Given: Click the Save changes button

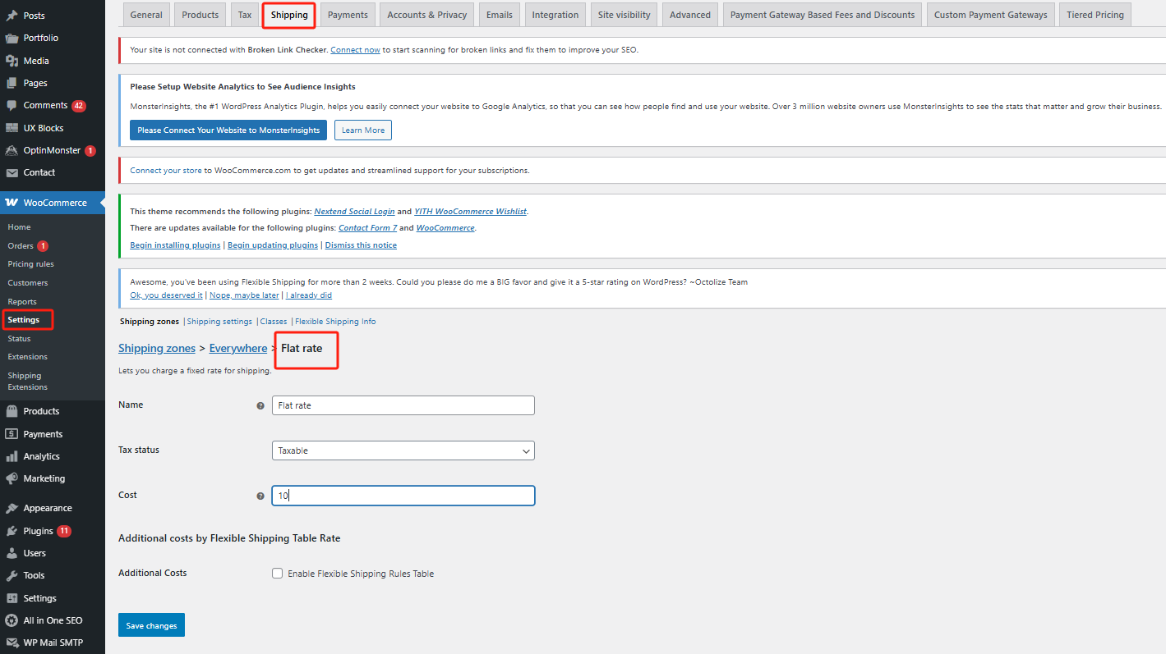Looking at the screenshot, I should pos(151,625).
